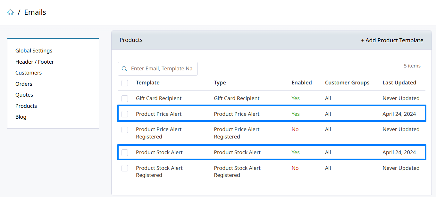The width and height of the screenshot is (436, 197).
Task: Check the Gift Card Recipient row checkbox
Action: coord(125,98)
